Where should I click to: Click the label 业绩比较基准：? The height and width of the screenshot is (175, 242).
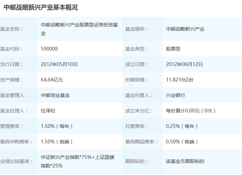pyautogui.click(x=16, y=161)
